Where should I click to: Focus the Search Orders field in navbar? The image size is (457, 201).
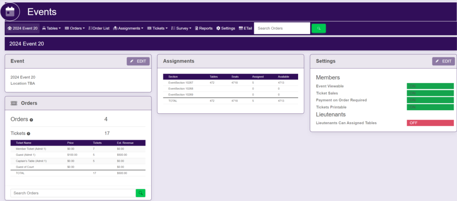point(282,28)
